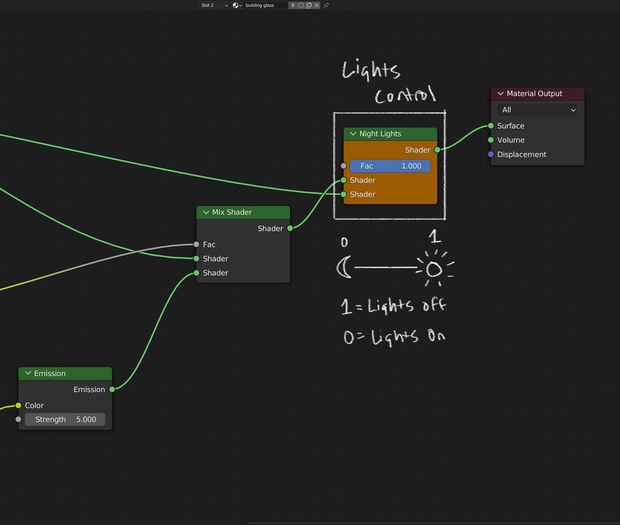Click first Shader input socket of Night Lights

(x=344, y=180)
